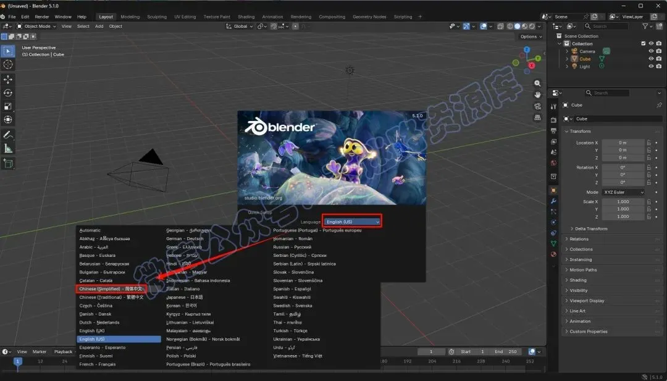Choose Japanese from the language list
The image size is (667, 381).
click(x=185, y=297)
